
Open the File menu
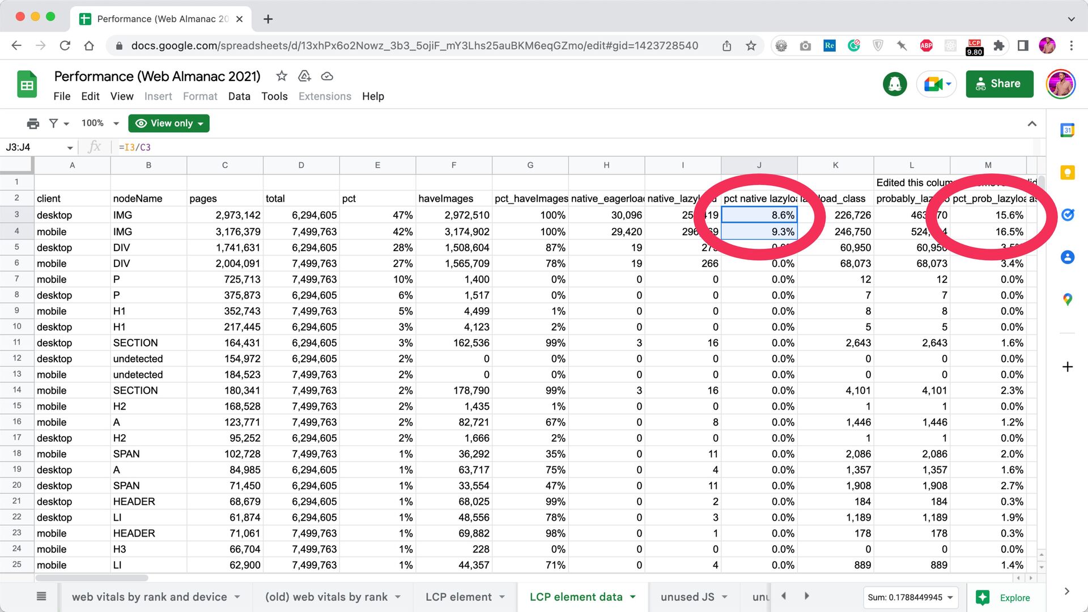click(62, 96)
